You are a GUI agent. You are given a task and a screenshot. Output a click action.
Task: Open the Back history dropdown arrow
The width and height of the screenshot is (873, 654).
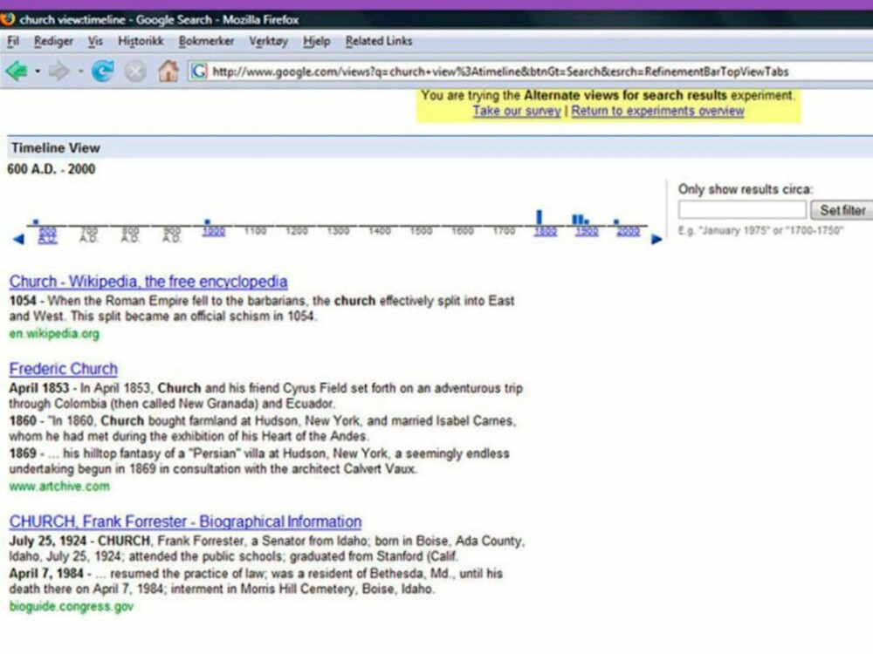point(38,72)
